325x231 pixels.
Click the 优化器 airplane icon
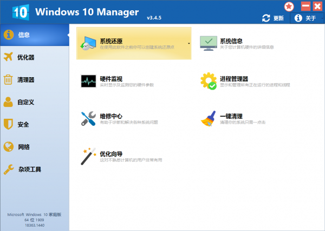[8, 57]
